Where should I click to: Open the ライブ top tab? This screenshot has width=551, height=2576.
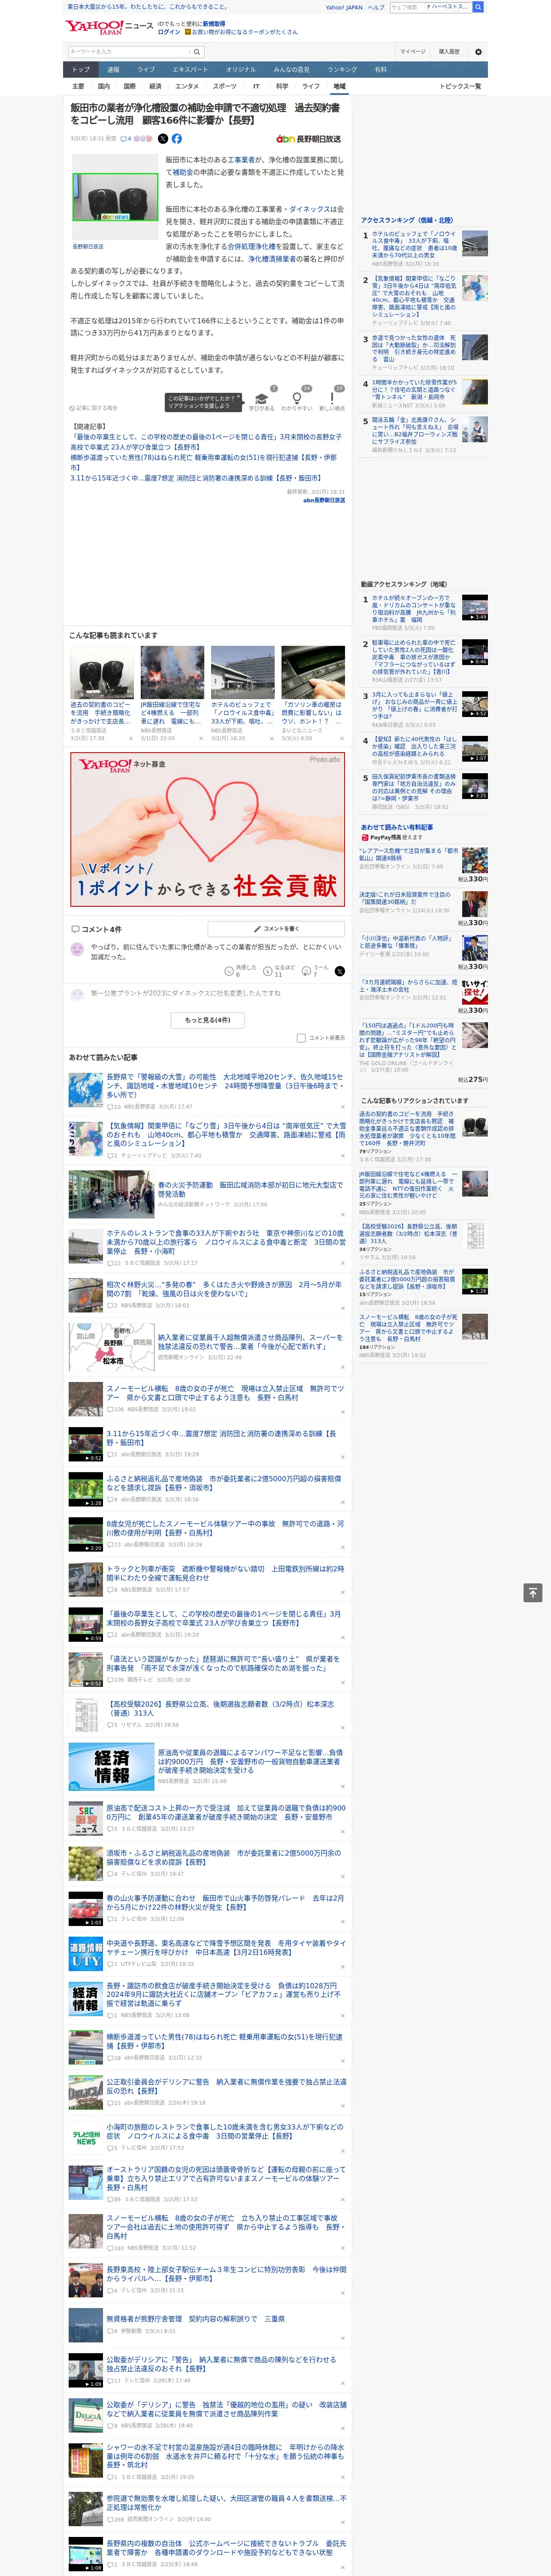point(146,69)
